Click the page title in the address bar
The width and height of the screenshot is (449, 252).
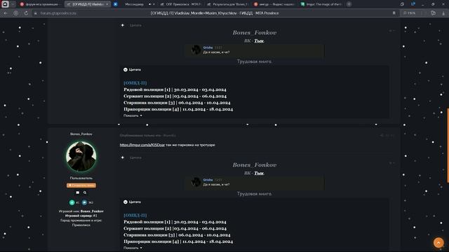215,13
